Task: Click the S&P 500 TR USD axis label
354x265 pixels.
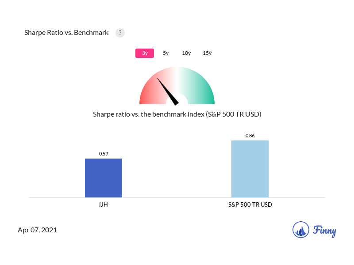Action: (x=250, y=204)
